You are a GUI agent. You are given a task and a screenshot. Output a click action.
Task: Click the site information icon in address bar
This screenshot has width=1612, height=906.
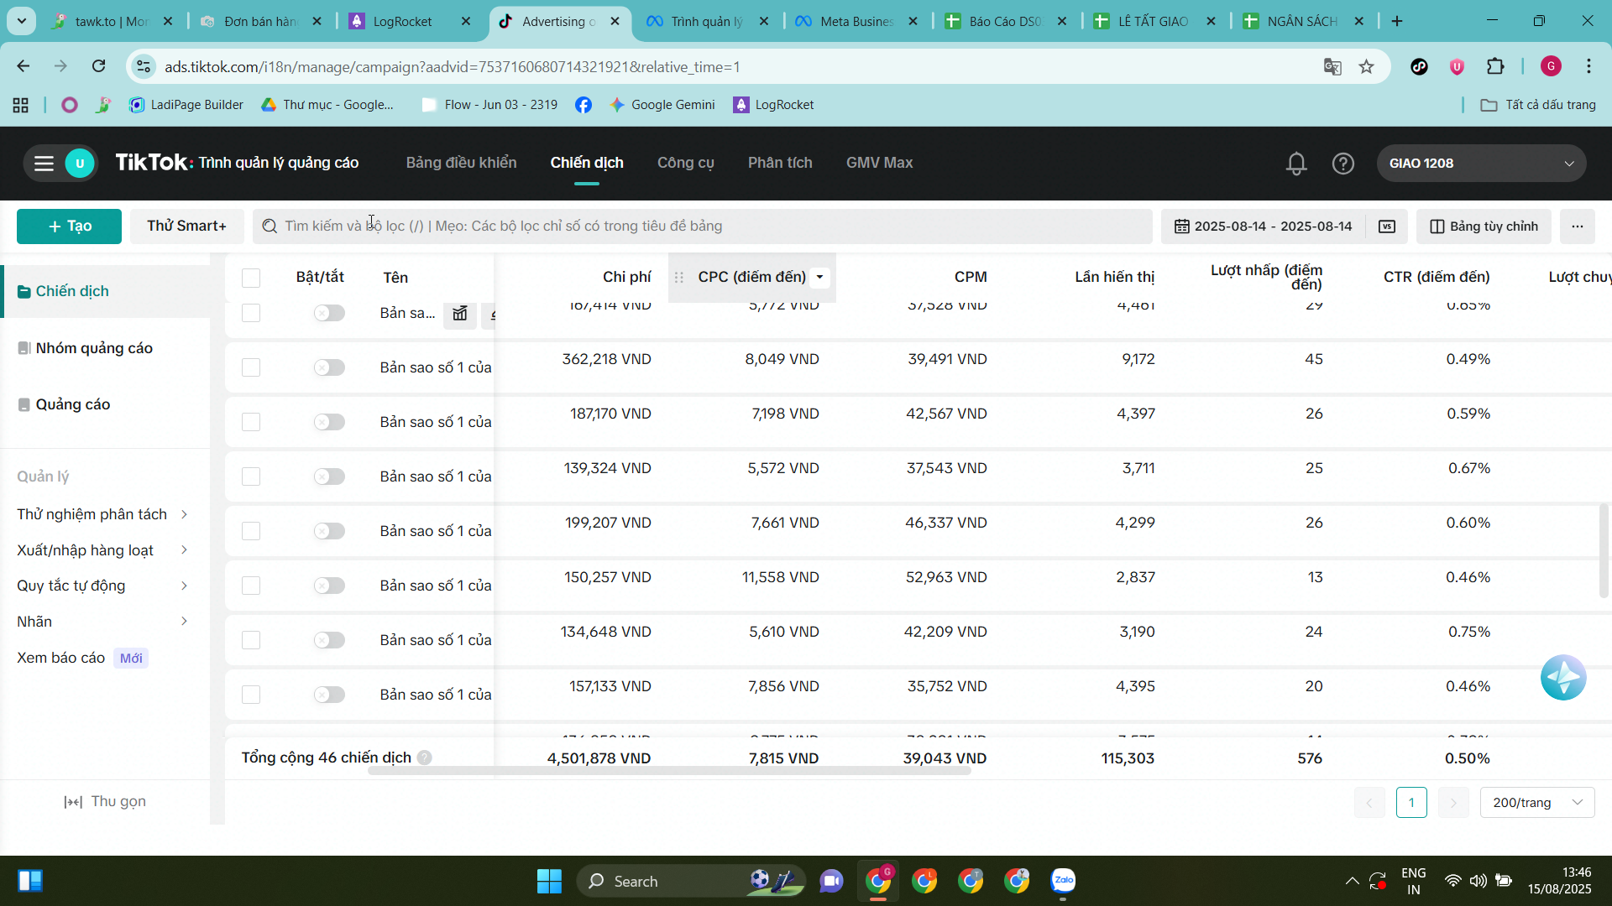point(144,67)
